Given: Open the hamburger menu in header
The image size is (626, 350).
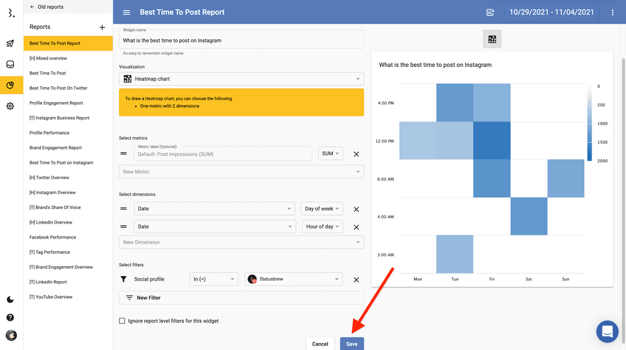Looking at the screenshot, I should pyautogui.click(x=127, y=13).
